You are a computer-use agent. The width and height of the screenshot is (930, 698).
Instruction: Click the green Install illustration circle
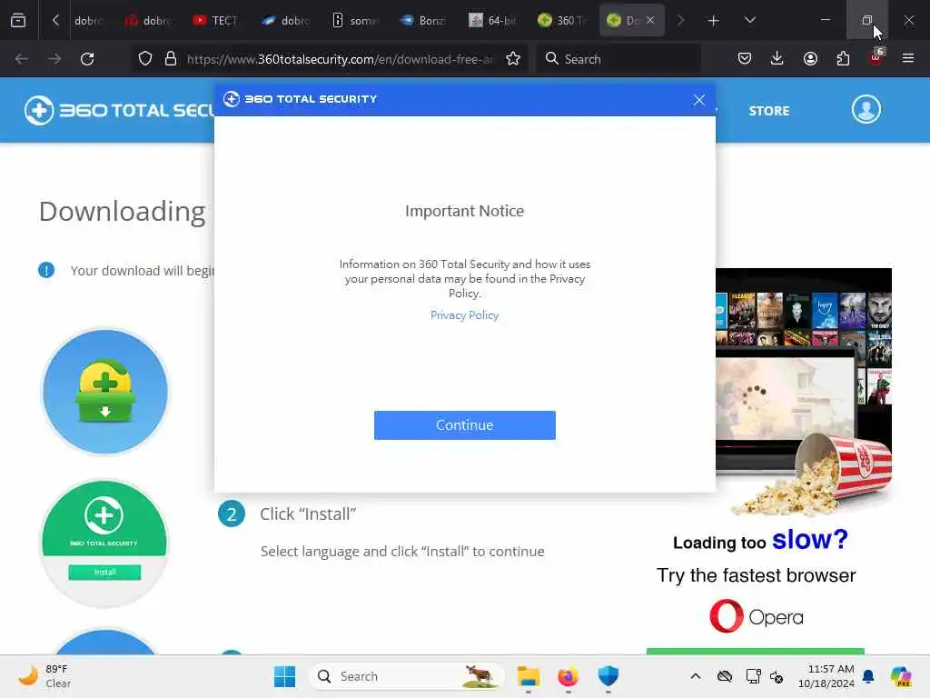(x=104, y=543)
